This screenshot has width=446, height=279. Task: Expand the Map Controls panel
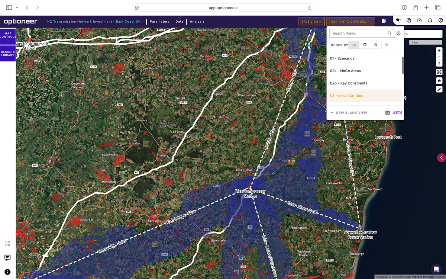8,36
